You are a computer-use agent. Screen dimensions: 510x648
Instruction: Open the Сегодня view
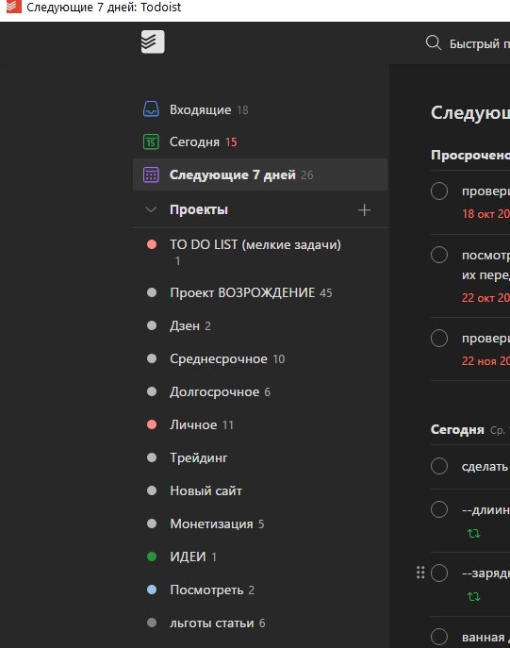click(x=260, y=141)
